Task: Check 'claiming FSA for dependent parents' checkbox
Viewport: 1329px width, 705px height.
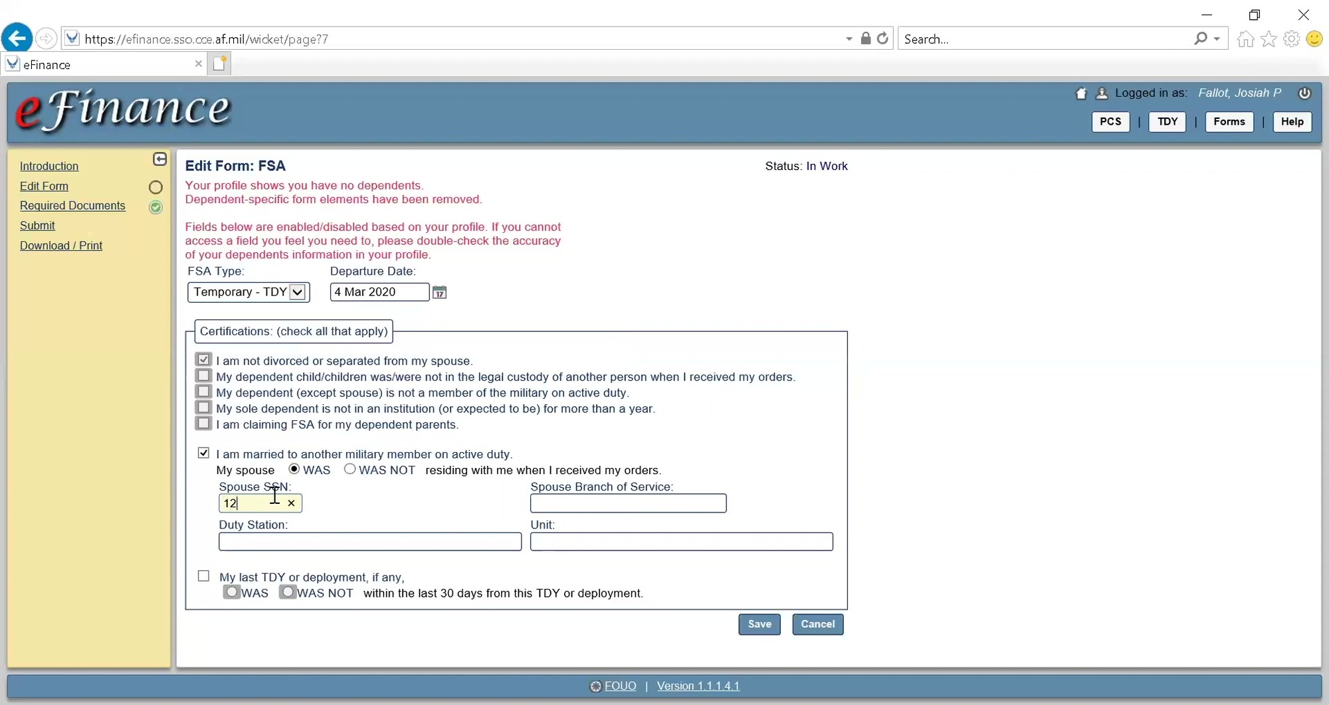Action: click(x=203, y=423)
